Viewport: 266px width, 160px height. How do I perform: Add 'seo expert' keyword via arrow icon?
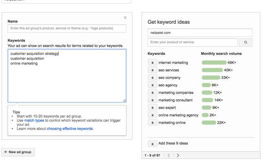152,108
